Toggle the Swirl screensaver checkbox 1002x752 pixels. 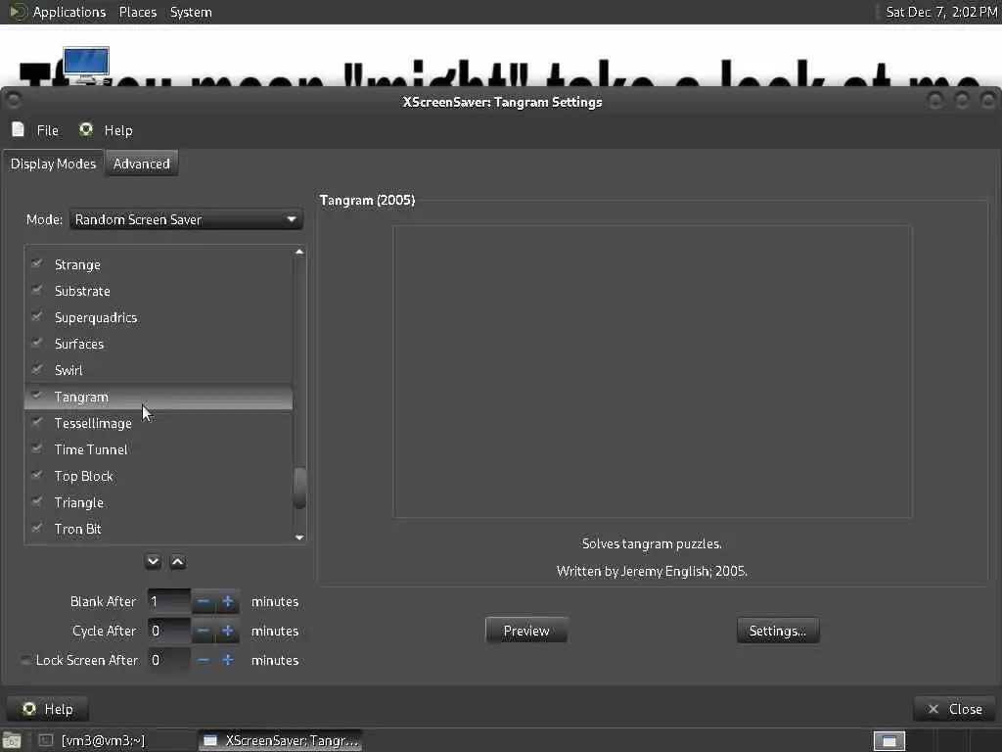tap(37, 369)
